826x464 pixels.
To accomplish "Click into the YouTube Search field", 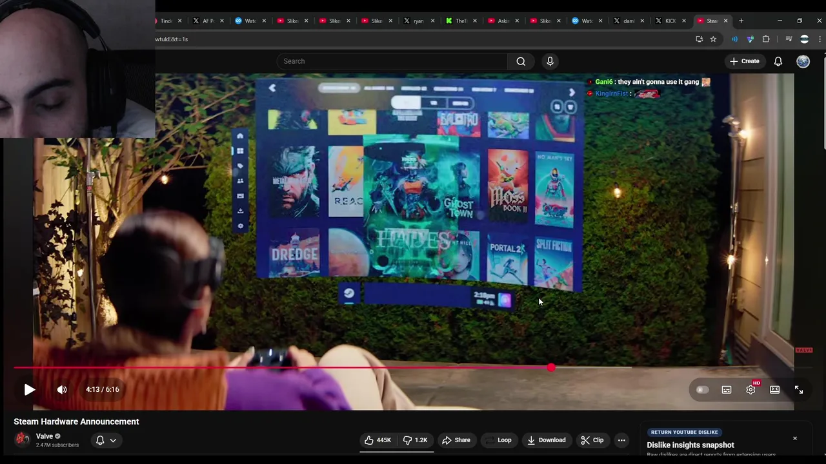I will tap(392, 61).
